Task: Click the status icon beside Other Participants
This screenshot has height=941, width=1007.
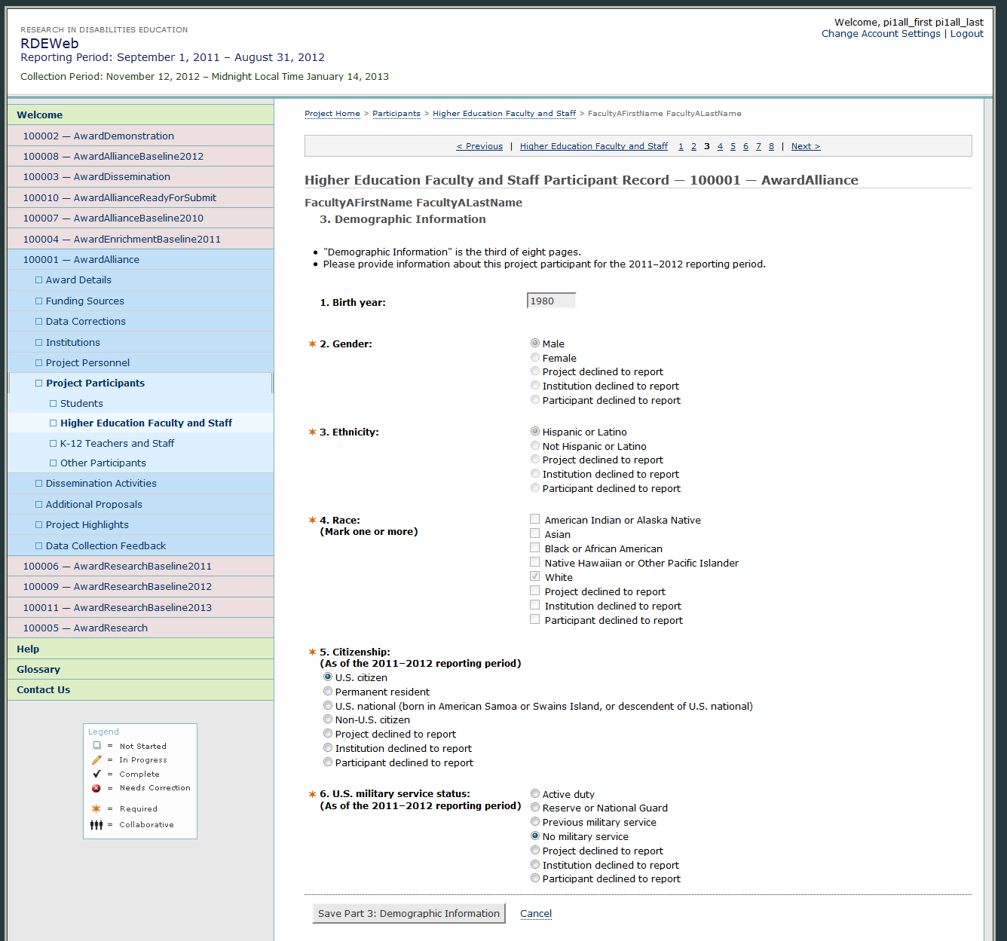Action: click(x=53, y=463)
